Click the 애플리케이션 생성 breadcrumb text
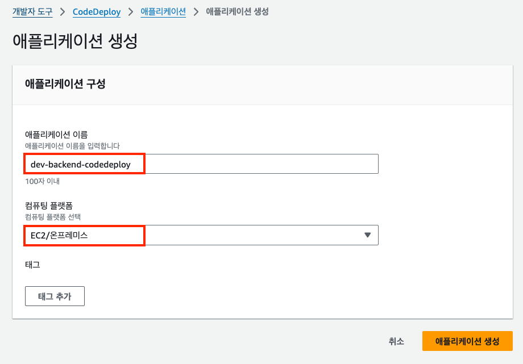The image size is (523, 364). tap(237, 12)
